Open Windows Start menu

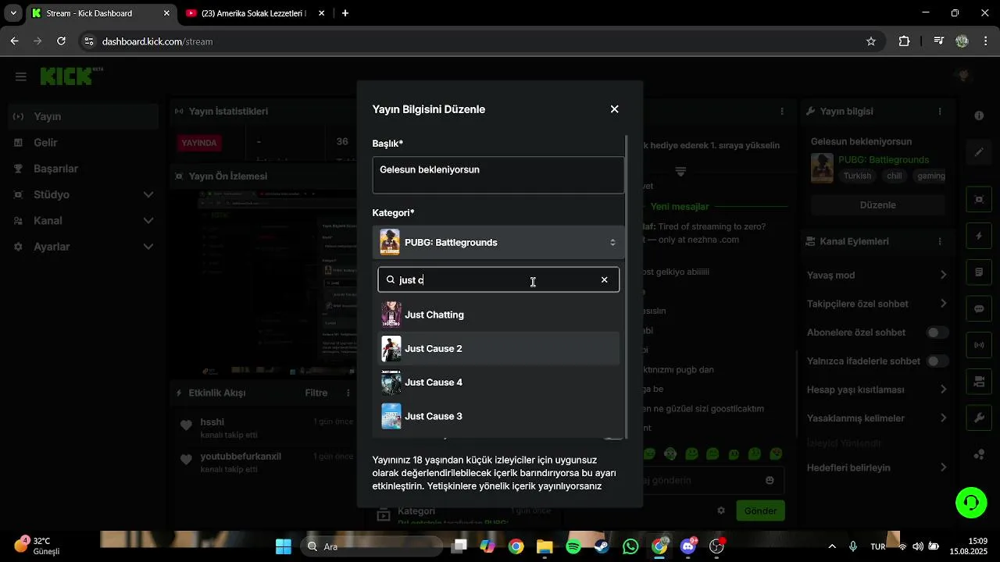pyautogui.click(x=283, y=546)
